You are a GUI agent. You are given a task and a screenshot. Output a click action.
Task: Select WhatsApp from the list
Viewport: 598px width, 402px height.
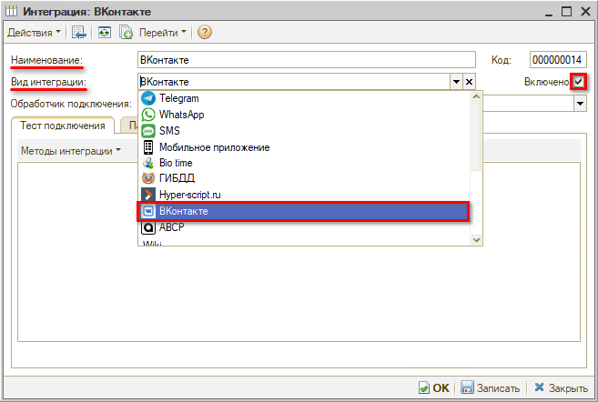304,115
